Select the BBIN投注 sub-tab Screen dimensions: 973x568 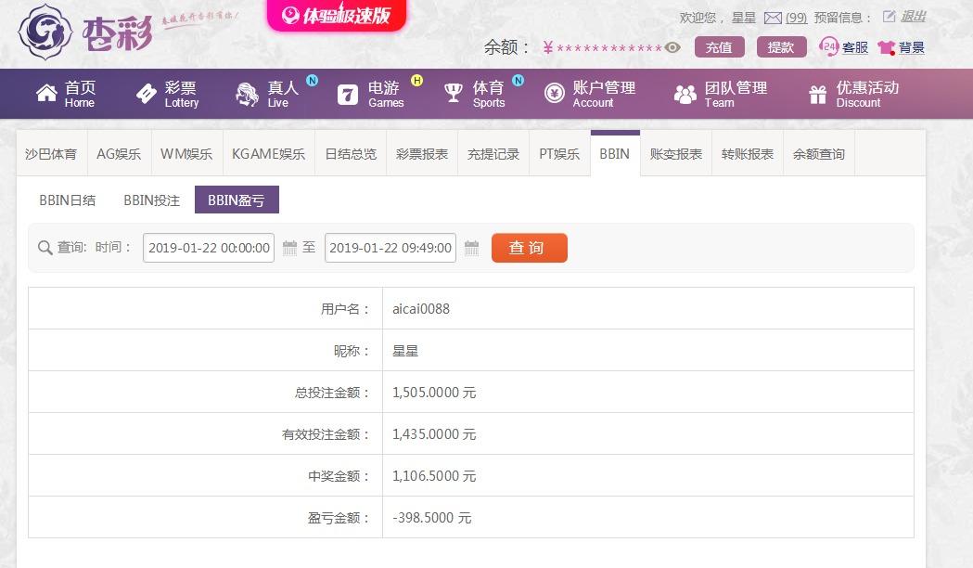151,200
